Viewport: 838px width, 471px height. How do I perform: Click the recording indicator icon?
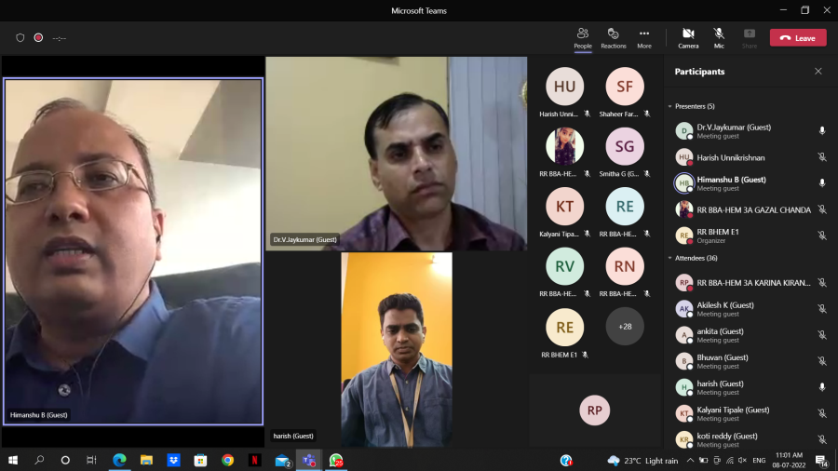coord(38,38)
